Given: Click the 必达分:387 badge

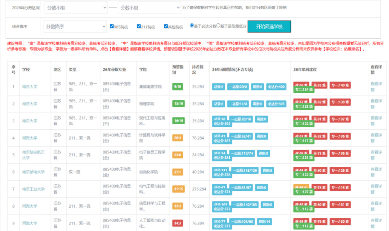Looking at the screenshot, I should [x=222, y=141].
